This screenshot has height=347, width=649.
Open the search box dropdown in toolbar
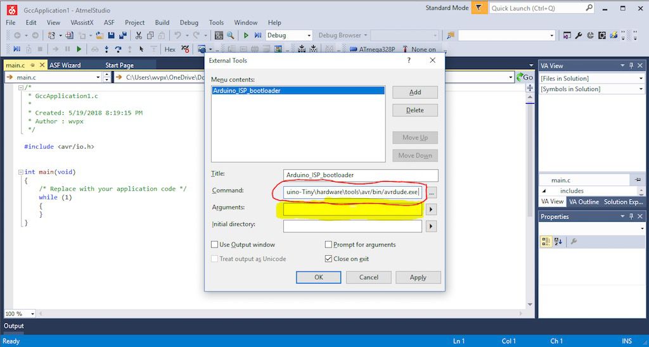[552, 35]
